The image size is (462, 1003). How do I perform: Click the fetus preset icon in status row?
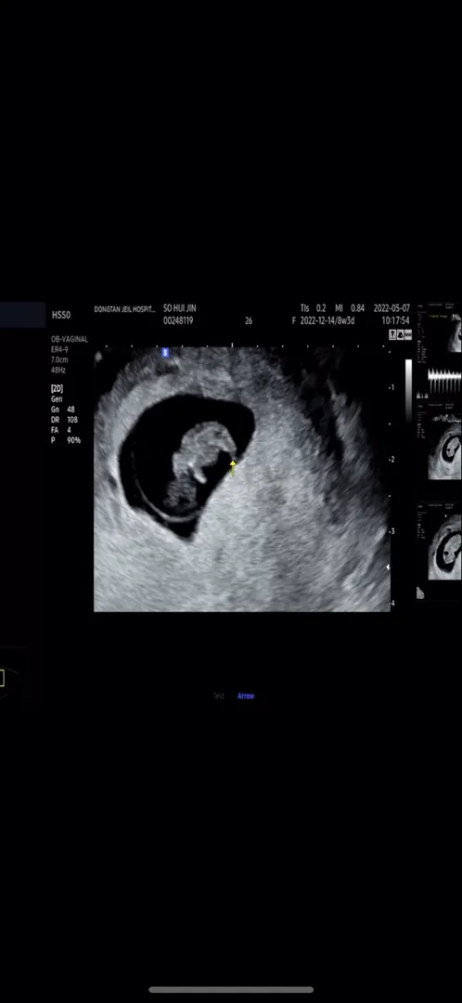click(401, 334)
